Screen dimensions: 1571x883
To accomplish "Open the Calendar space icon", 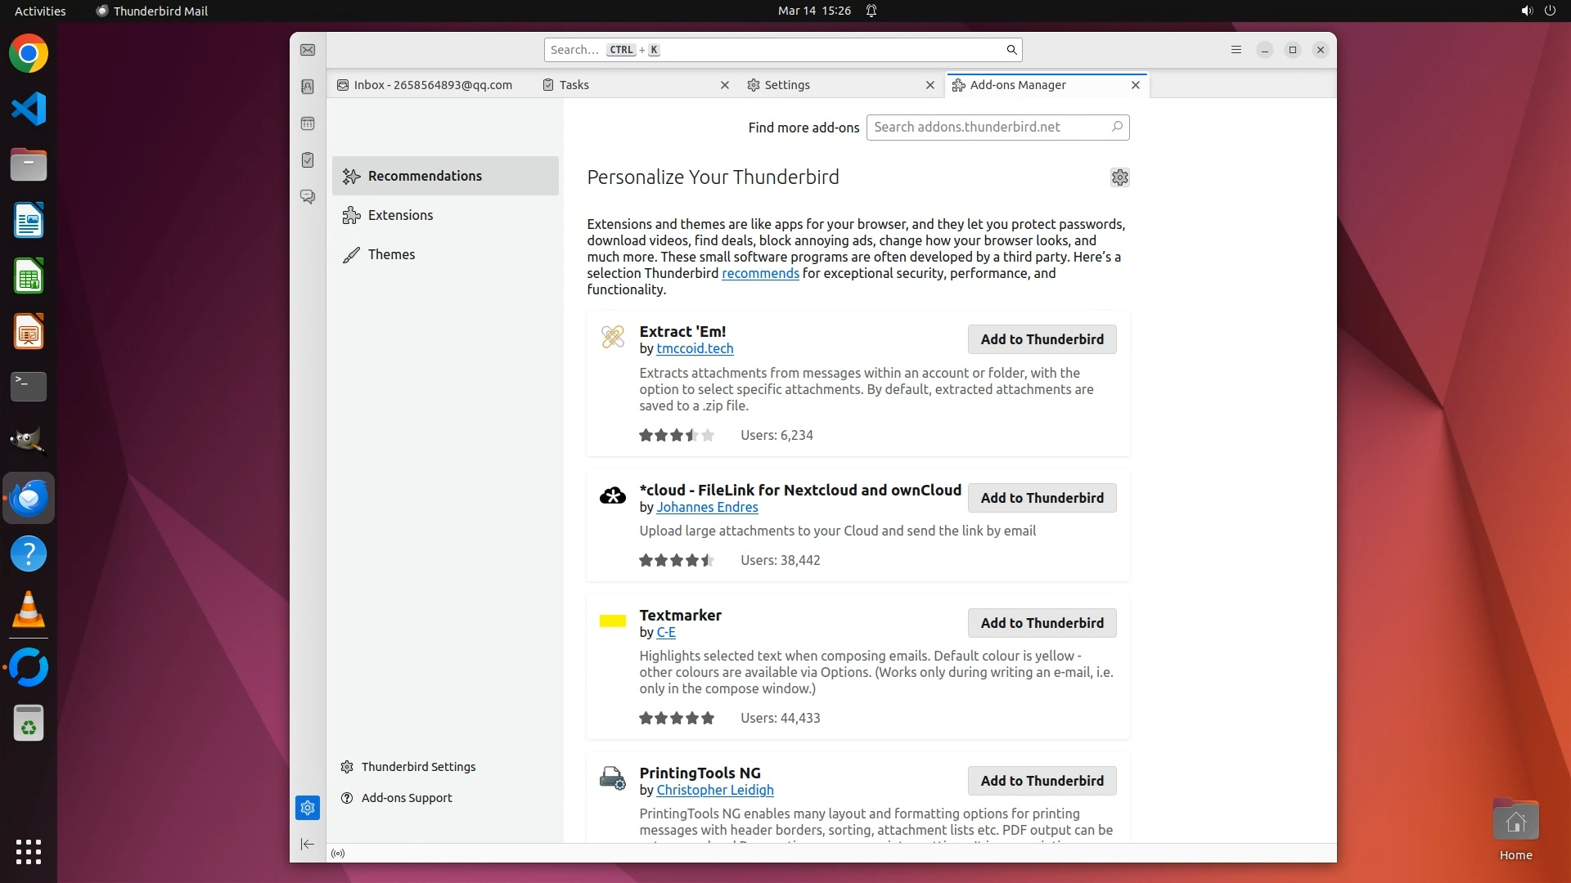I will (308, 123).
